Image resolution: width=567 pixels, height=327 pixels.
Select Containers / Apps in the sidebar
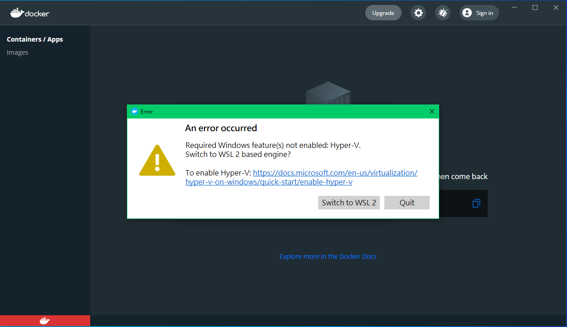[x=35, y=39]
